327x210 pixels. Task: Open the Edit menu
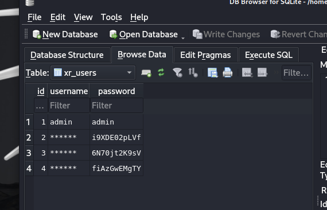pos(58,17)
